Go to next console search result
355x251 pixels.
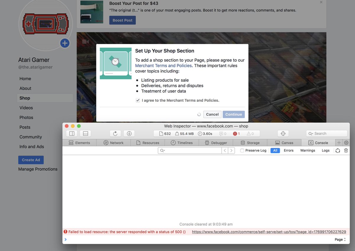pos(231,150)
